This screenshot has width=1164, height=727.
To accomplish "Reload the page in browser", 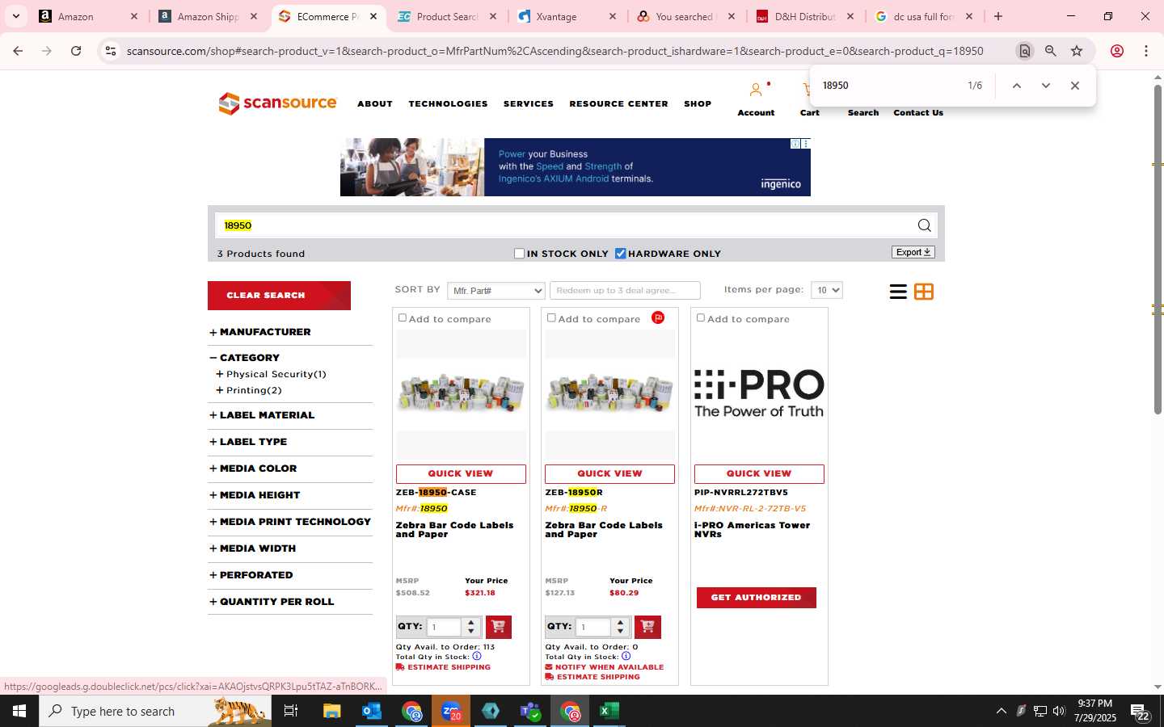I will tap(76, 51).
